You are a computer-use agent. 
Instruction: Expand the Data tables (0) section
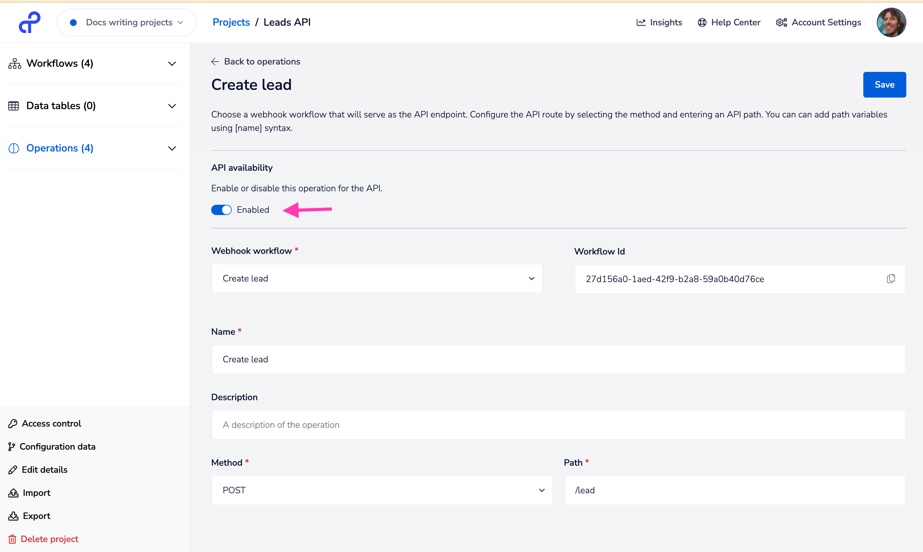pos(172,106)
